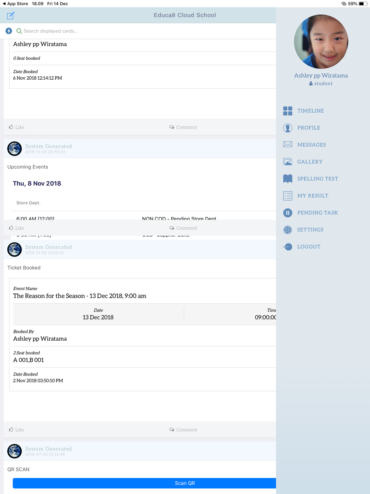370x494 pixels.
Task: Tap the speech bubble icon on Ticket Booked
Action: (x=172, y=430)
